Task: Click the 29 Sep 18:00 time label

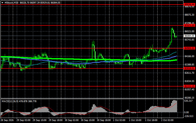Action: [56, 120]
